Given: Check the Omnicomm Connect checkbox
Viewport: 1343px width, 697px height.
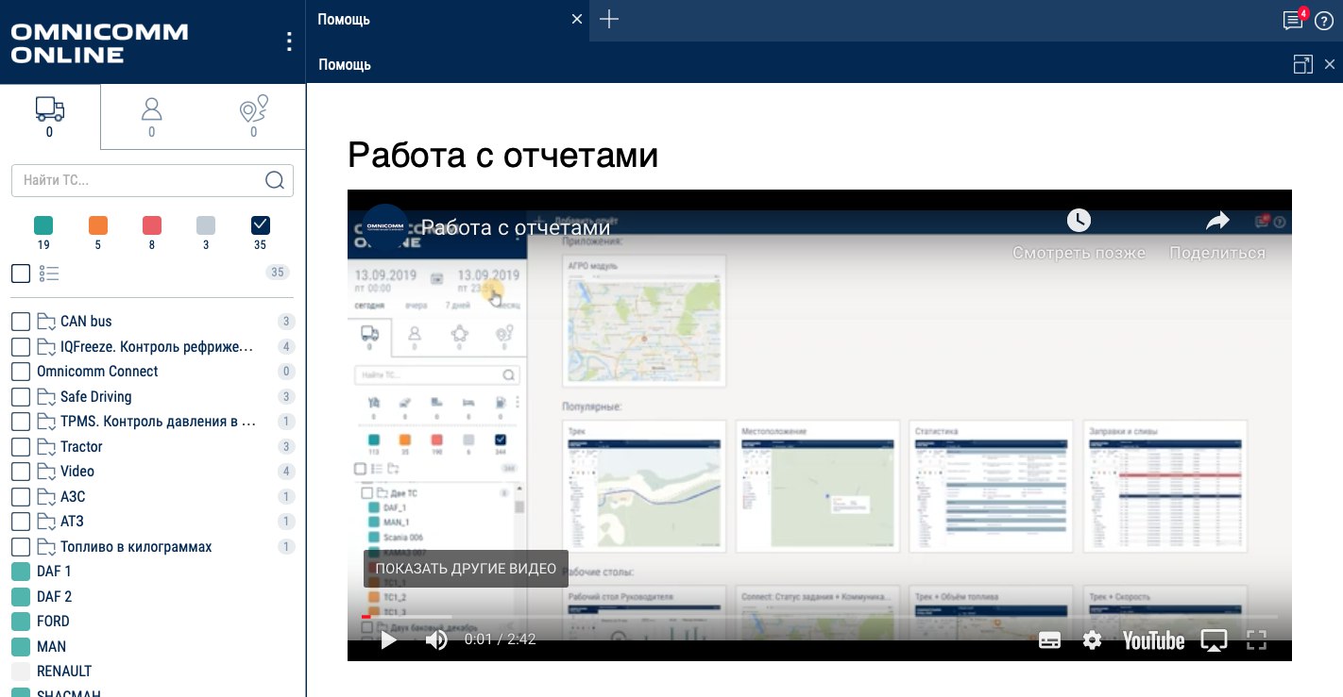Looking at the screenshot, I should pos(21,372).
